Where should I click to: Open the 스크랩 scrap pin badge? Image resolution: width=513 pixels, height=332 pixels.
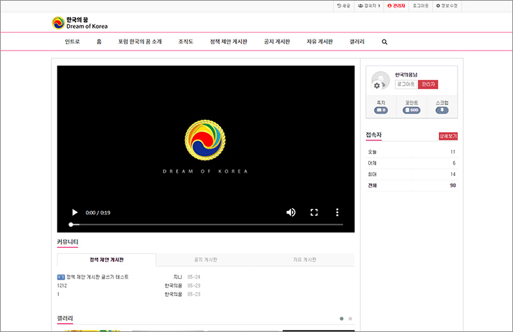tap(442, 110)
